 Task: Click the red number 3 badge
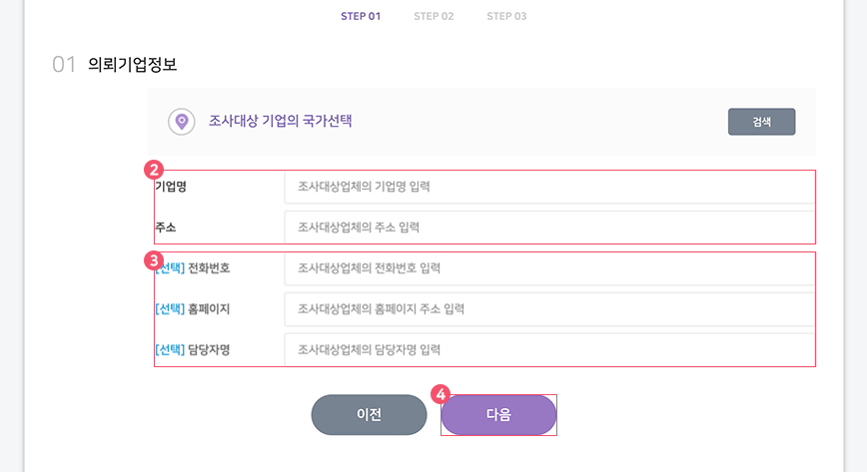154,260
